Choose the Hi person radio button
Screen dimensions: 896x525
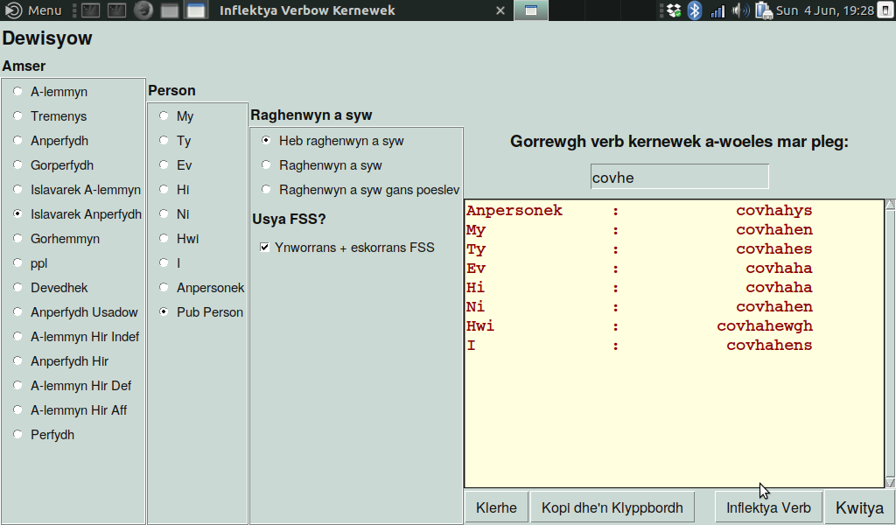pos(164,190)
